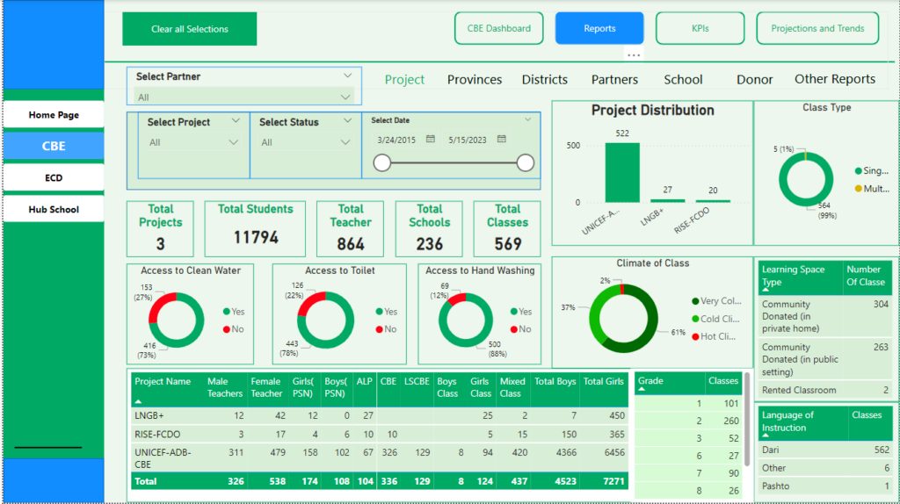The width and height of the screenshot is (900, 504).
Task: Click the right handle of date slider
Action: pyautogui.click(x=526, y=162)
